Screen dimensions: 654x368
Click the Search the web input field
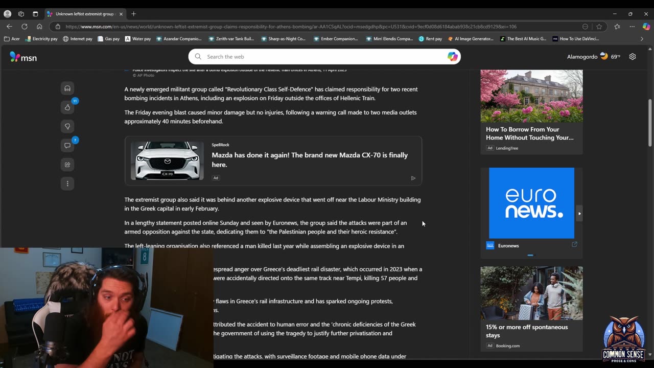(324, 57)
